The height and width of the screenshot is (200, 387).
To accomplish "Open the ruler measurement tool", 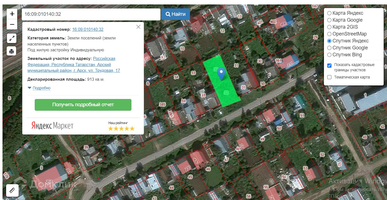I will [12, 190].
